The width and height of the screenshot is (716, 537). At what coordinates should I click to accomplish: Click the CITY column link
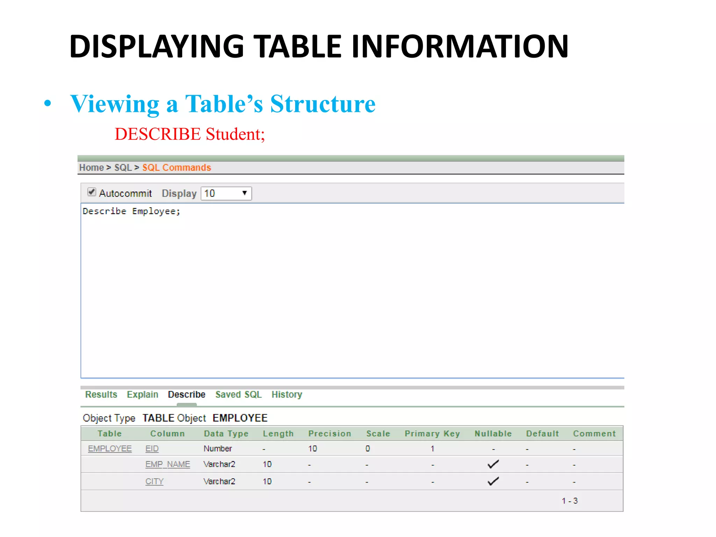pos(155,481)
